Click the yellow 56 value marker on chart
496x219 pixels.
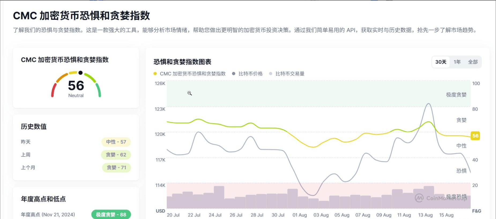475,136
